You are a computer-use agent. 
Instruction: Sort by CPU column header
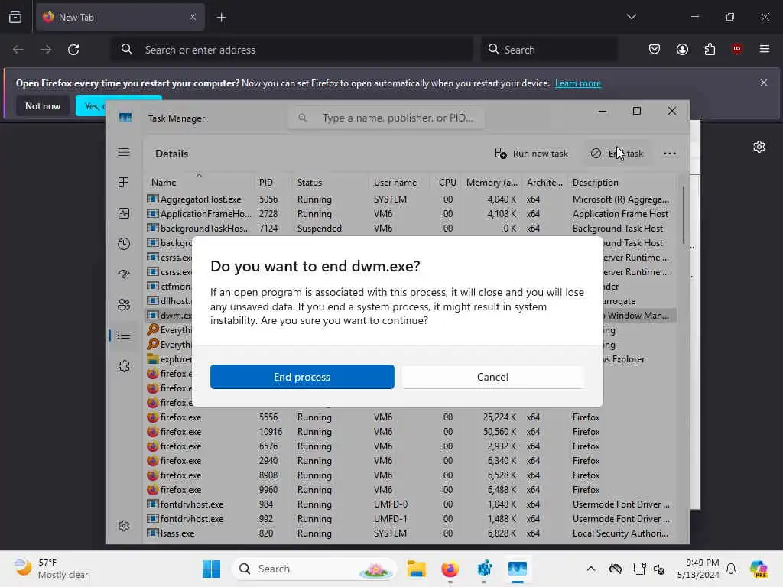click(x=447, y=182)
